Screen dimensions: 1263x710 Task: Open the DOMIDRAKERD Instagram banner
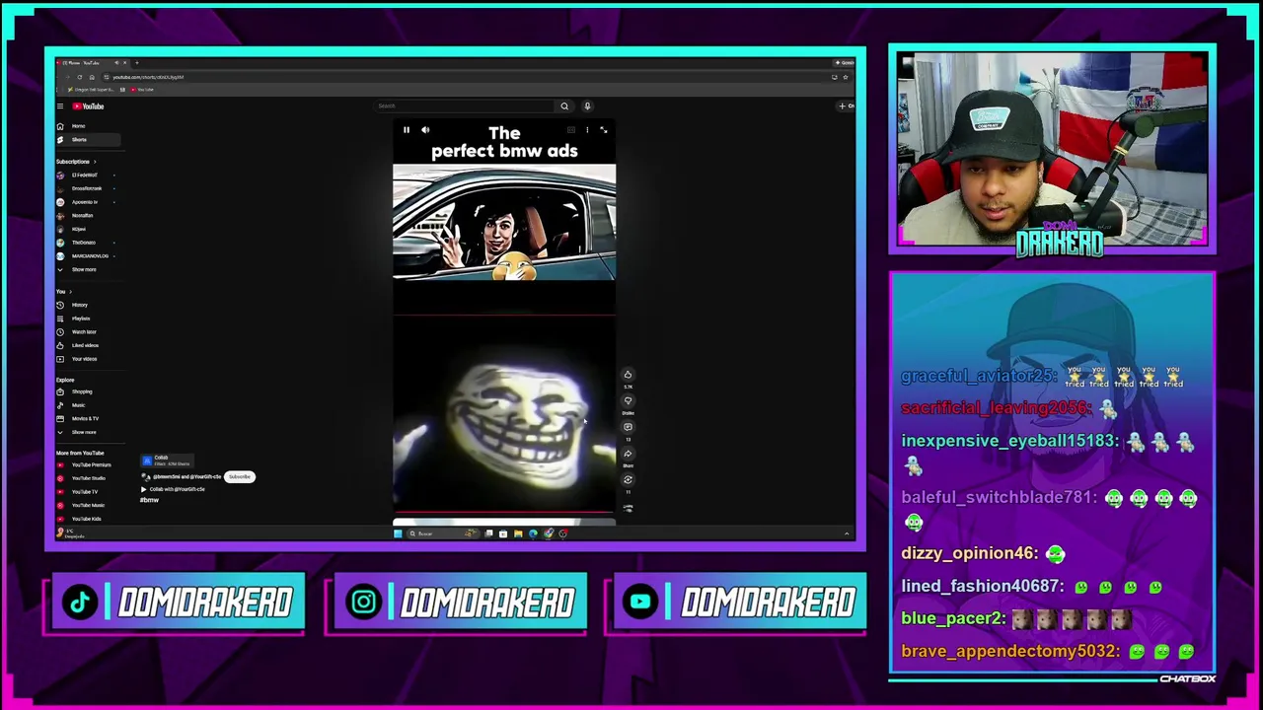[460, 603]
